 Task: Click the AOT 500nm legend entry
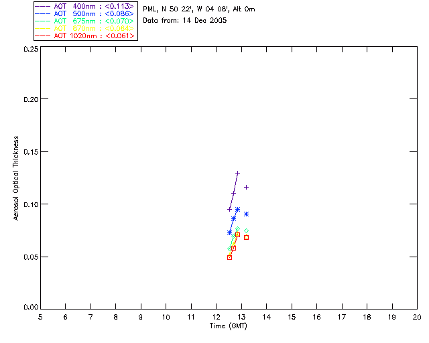pos(84,13)
